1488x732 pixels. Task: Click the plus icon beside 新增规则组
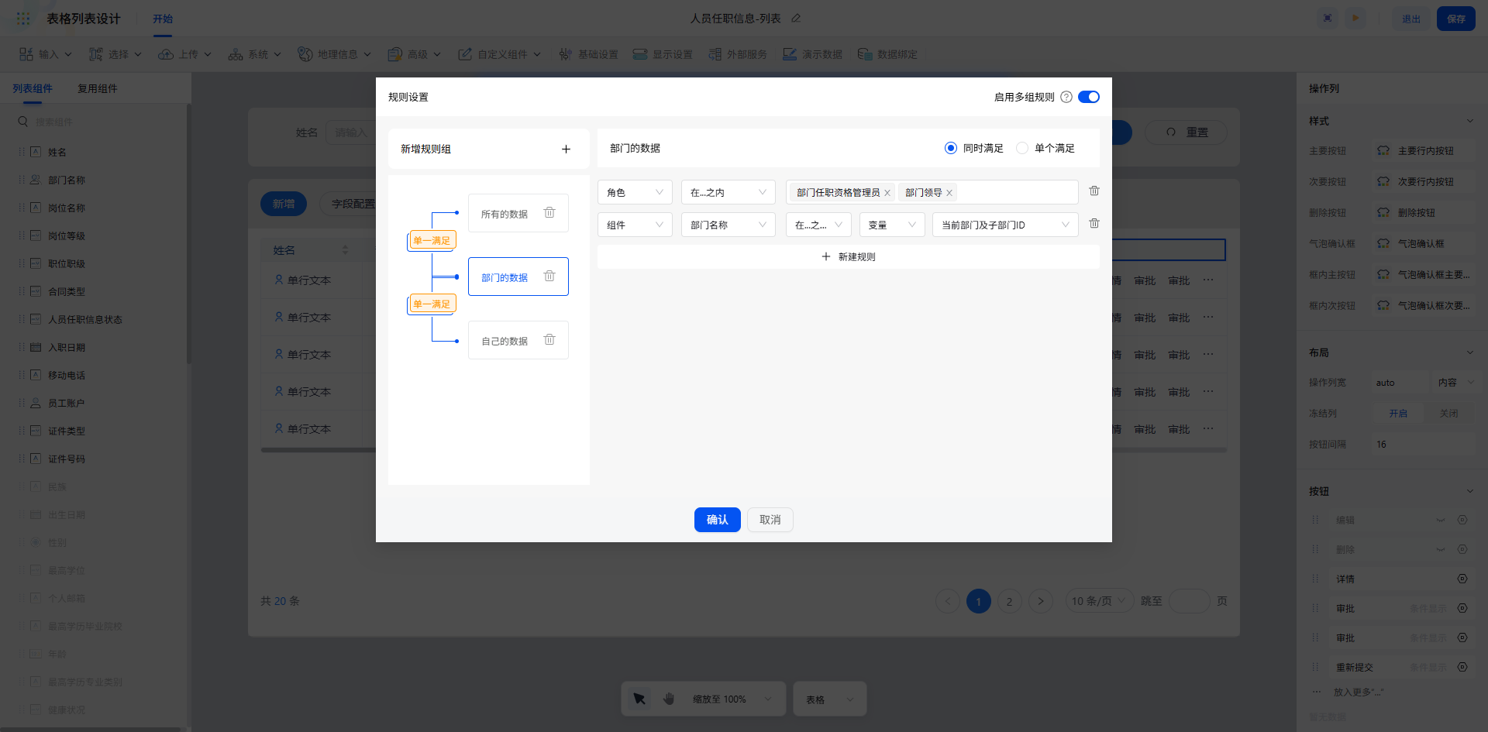[566, 149]
